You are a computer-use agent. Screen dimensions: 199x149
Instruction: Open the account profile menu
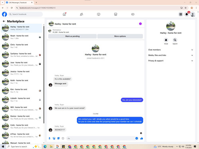[193, 14]
